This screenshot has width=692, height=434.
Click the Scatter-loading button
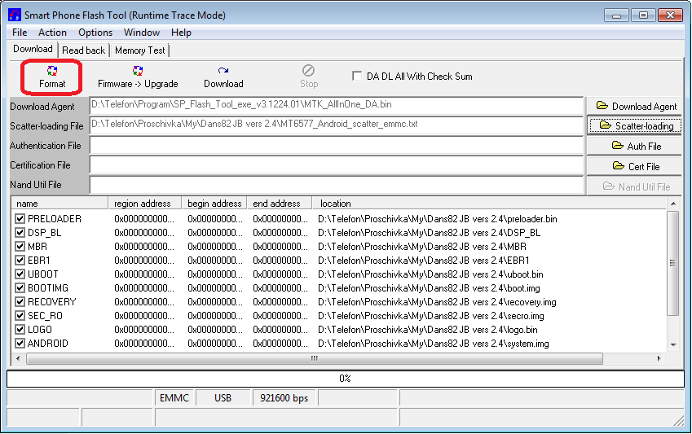click(634, 125)
